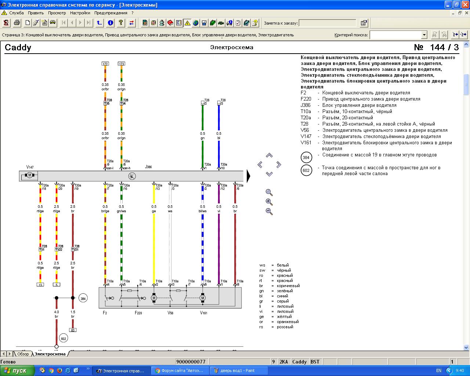The width and height of the screenshot is (470, 376).
Task: Switch to дверь вод1 - Paint taskbar item
Action: tap(239, 370)
